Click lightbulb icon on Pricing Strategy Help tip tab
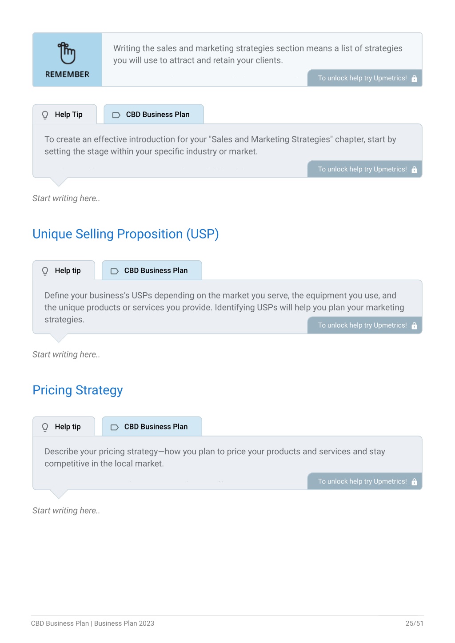This screenshot has width=455, height=643. tap(45, 427)
